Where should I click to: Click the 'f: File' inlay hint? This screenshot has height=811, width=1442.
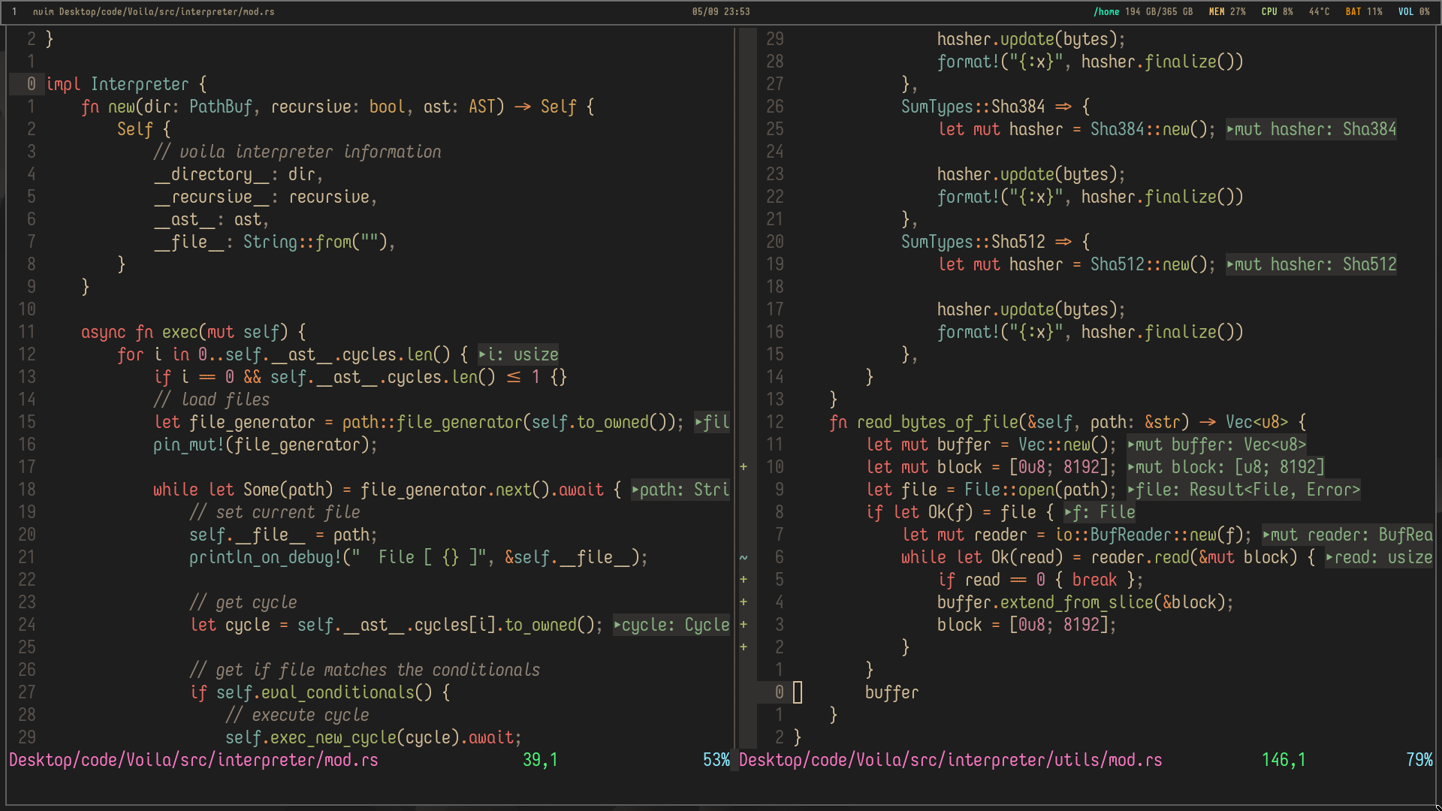click(x=1100, y=512)
